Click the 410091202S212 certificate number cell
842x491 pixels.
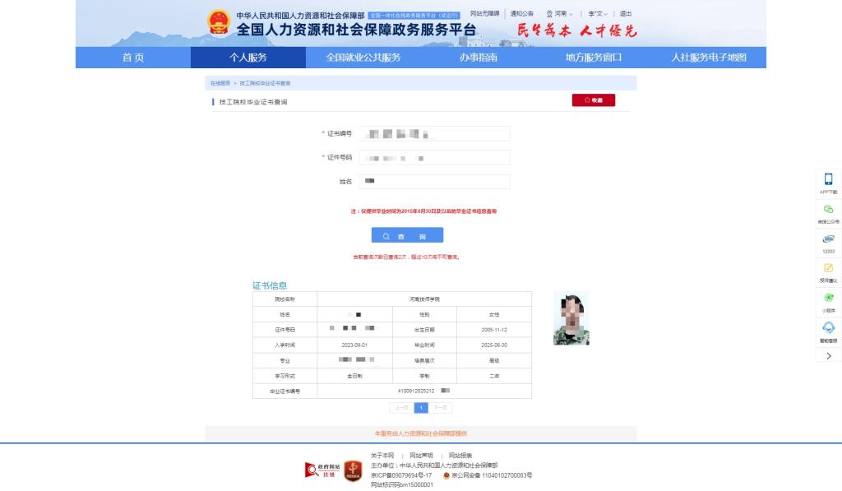pyautogui.click(x=424, y=391)
